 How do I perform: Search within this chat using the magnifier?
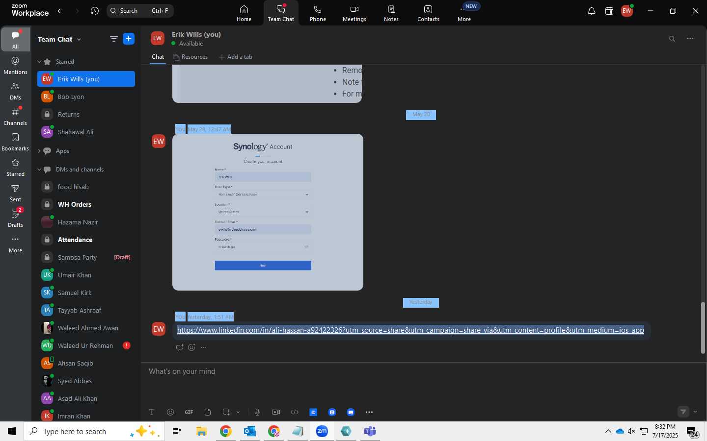[x=672, y=39]
